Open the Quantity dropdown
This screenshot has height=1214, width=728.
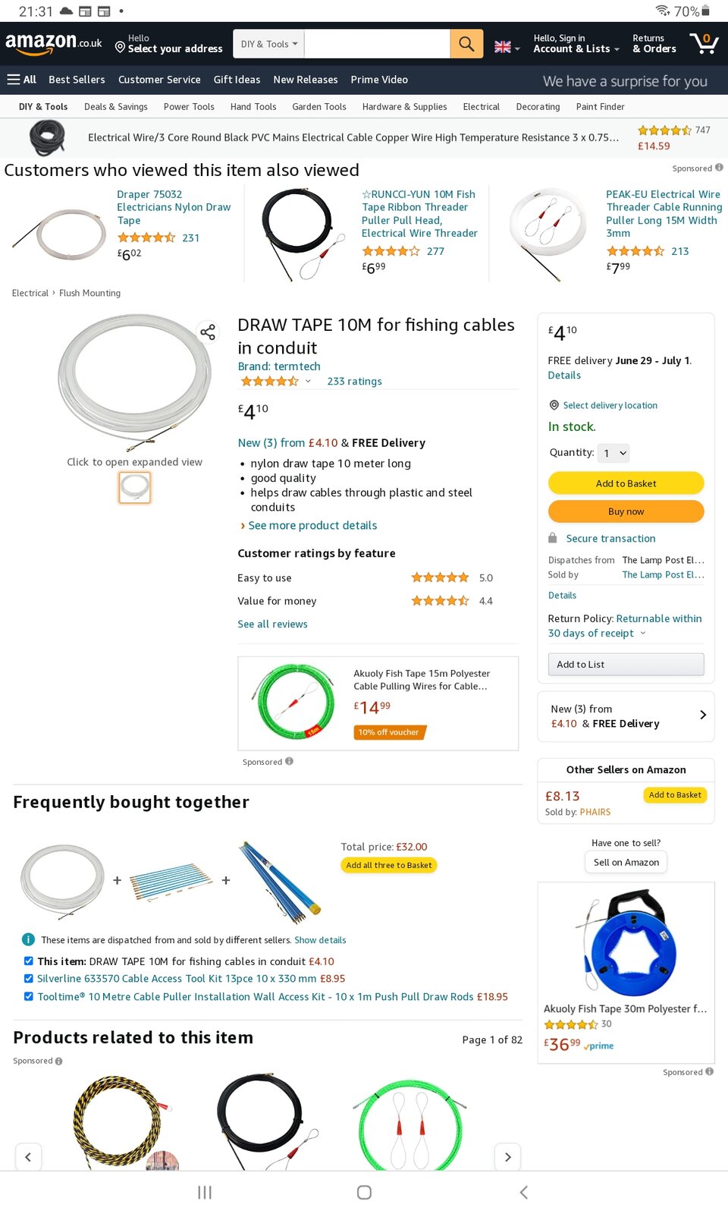pyautogui.click(x=613, y=453)
